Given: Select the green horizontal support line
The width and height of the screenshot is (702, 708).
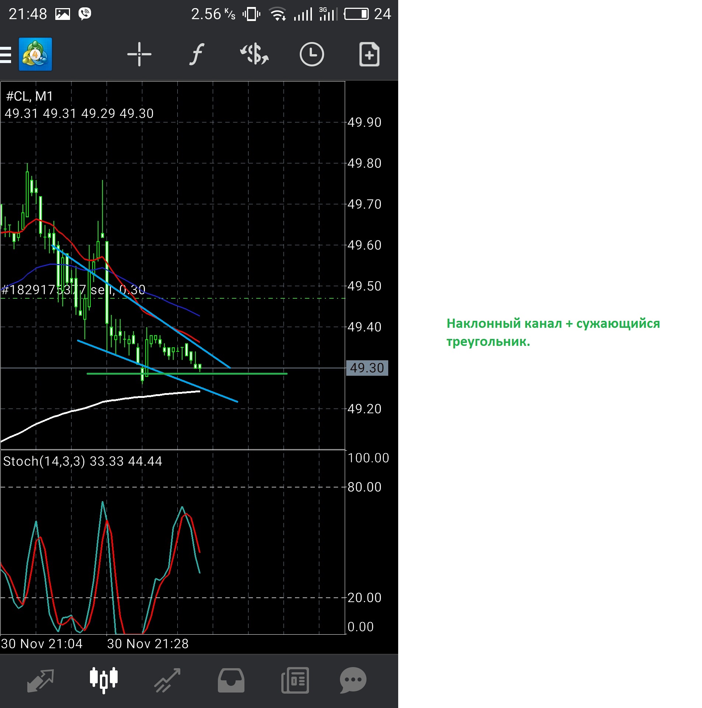Looking at the screenshot, I should tap(187, 374).
